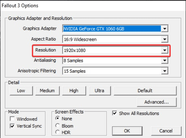Image resolution: width=186 pixels, height=138 pixels.
Task: Open the Advanced... settings
Action: [157, 102]
